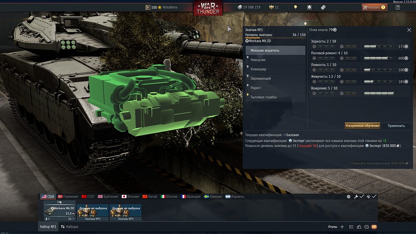Switch to the Франция nation tab
416x234 pixels.
(191, 197)
